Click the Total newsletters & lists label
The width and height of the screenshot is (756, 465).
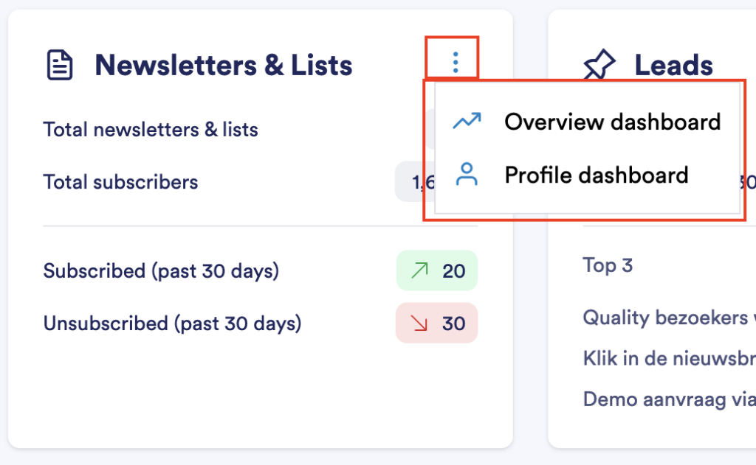pyautogui.click(x=151, y=130)
